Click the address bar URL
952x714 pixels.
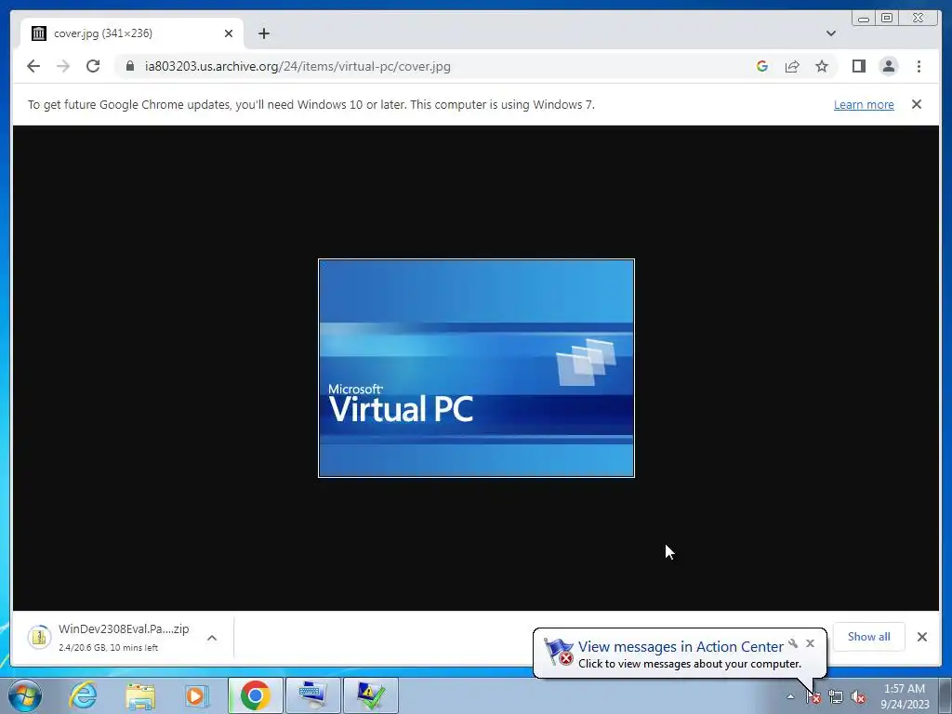coord(297,66)
